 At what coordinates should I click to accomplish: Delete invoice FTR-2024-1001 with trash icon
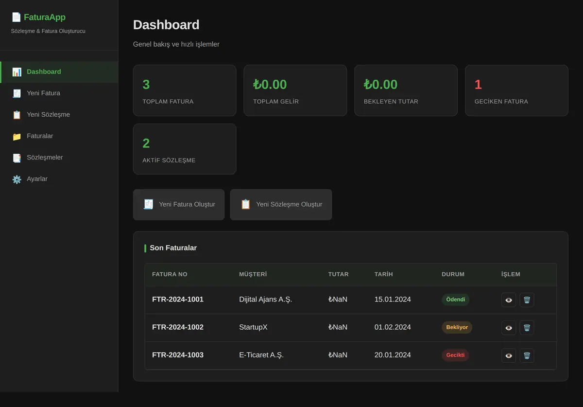527,300
